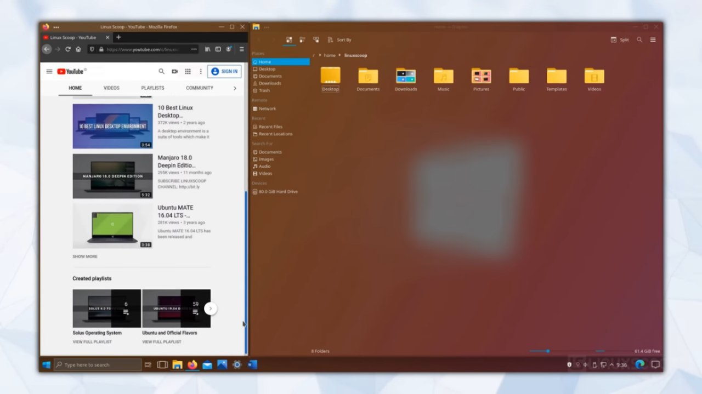Open YouTube search icon
This screenshot has height=394, width=702.
tap(161, 71)
